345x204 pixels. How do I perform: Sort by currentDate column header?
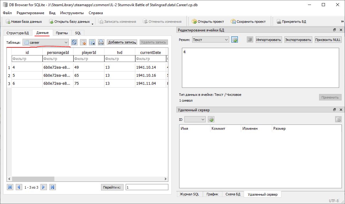[x=150, y=52]
